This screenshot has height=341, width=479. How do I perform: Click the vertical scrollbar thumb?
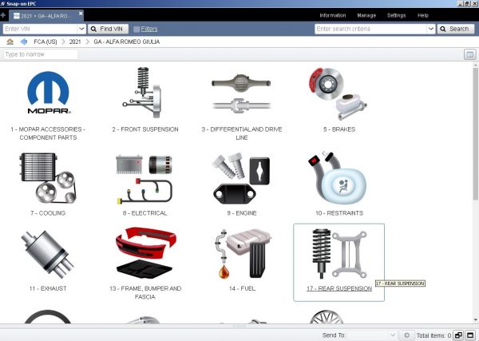(475, 134)
